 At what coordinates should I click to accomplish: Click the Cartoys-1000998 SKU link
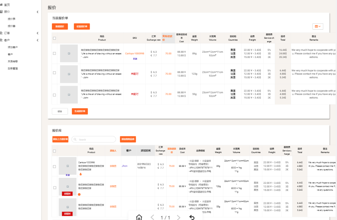click(x=135, y=53)
